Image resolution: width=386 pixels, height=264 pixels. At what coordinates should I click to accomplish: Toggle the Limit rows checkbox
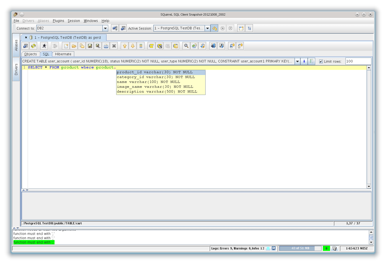[321, 61]
